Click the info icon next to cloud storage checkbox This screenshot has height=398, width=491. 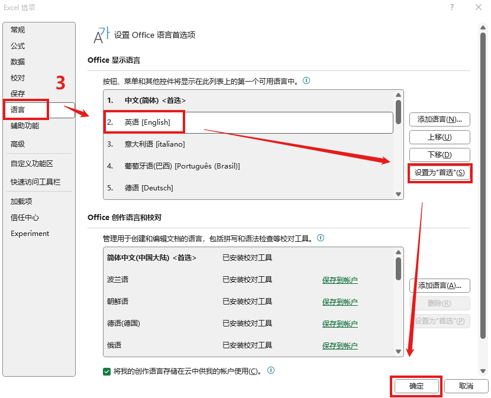point(271,370)
